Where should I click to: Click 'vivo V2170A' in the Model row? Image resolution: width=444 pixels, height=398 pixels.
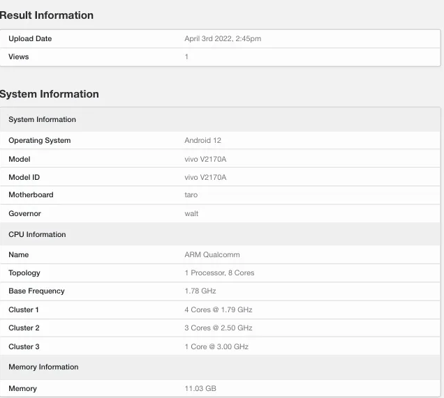pos(205,159)
